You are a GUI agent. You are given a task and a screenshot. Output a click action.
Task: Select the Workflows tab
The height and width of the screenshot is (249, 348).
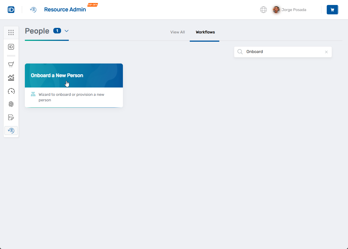pos(205,32)
